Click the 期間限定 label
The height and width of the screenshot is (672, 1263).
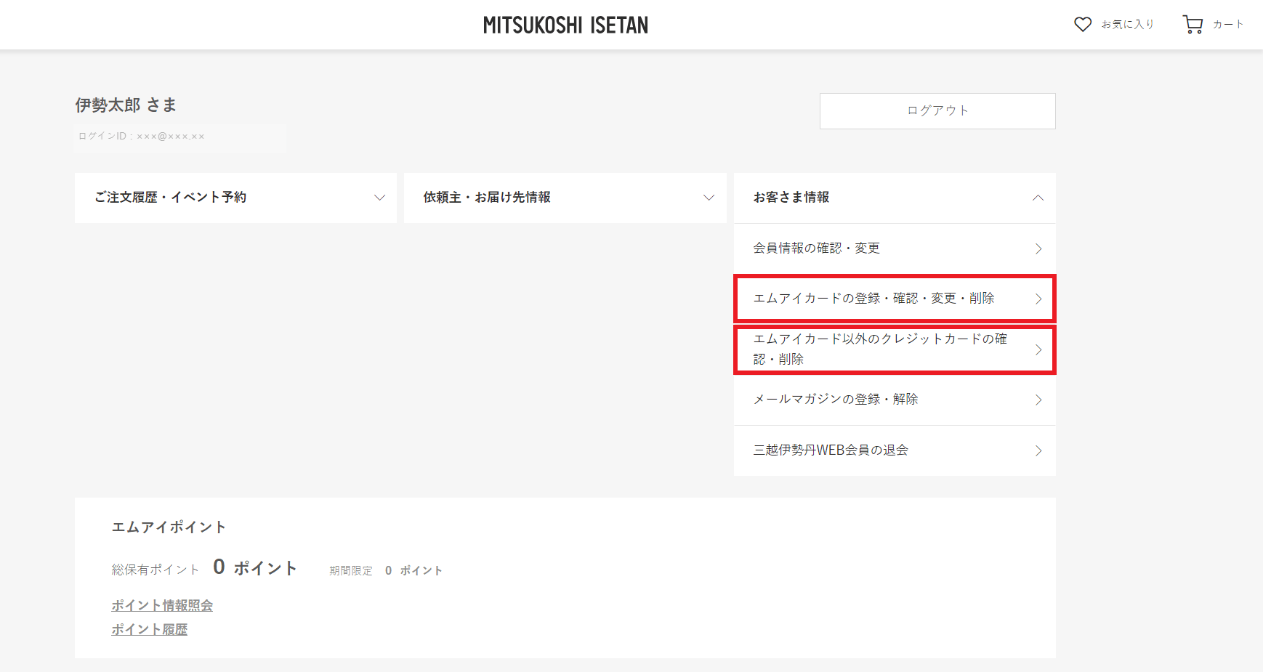coord(351,571)
